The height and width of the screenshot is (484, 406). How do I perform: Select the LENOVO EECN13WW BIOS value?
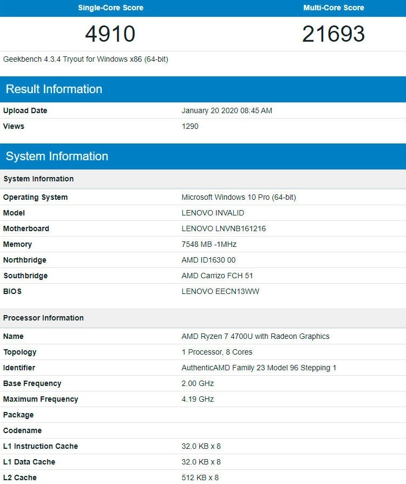tap(220, 291)
